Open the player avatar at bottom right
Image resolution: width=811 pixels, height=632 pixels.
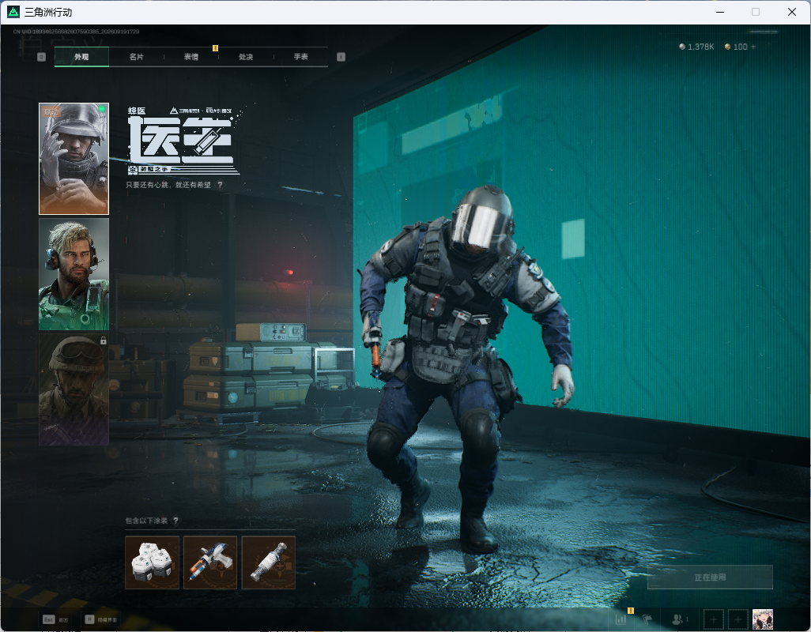763,619
